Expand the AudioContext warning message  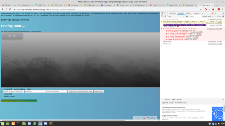pyautogui.click(x=163, y=21)
